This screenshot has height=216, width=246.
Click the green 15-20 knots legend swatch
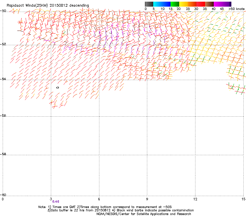pos(175,4)
